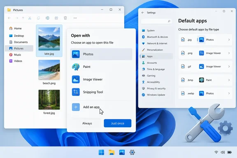Click Add an app plus option
This screenshot has height=158, width=237.
(x=101, y=107)
